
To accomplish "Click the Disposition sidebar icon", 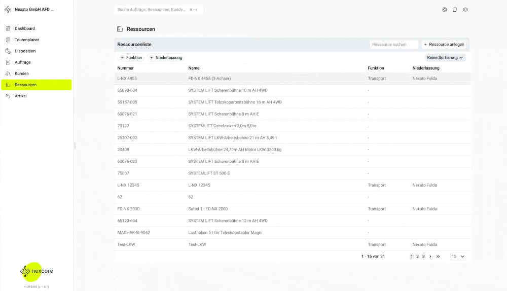I will tap(8, 51).
